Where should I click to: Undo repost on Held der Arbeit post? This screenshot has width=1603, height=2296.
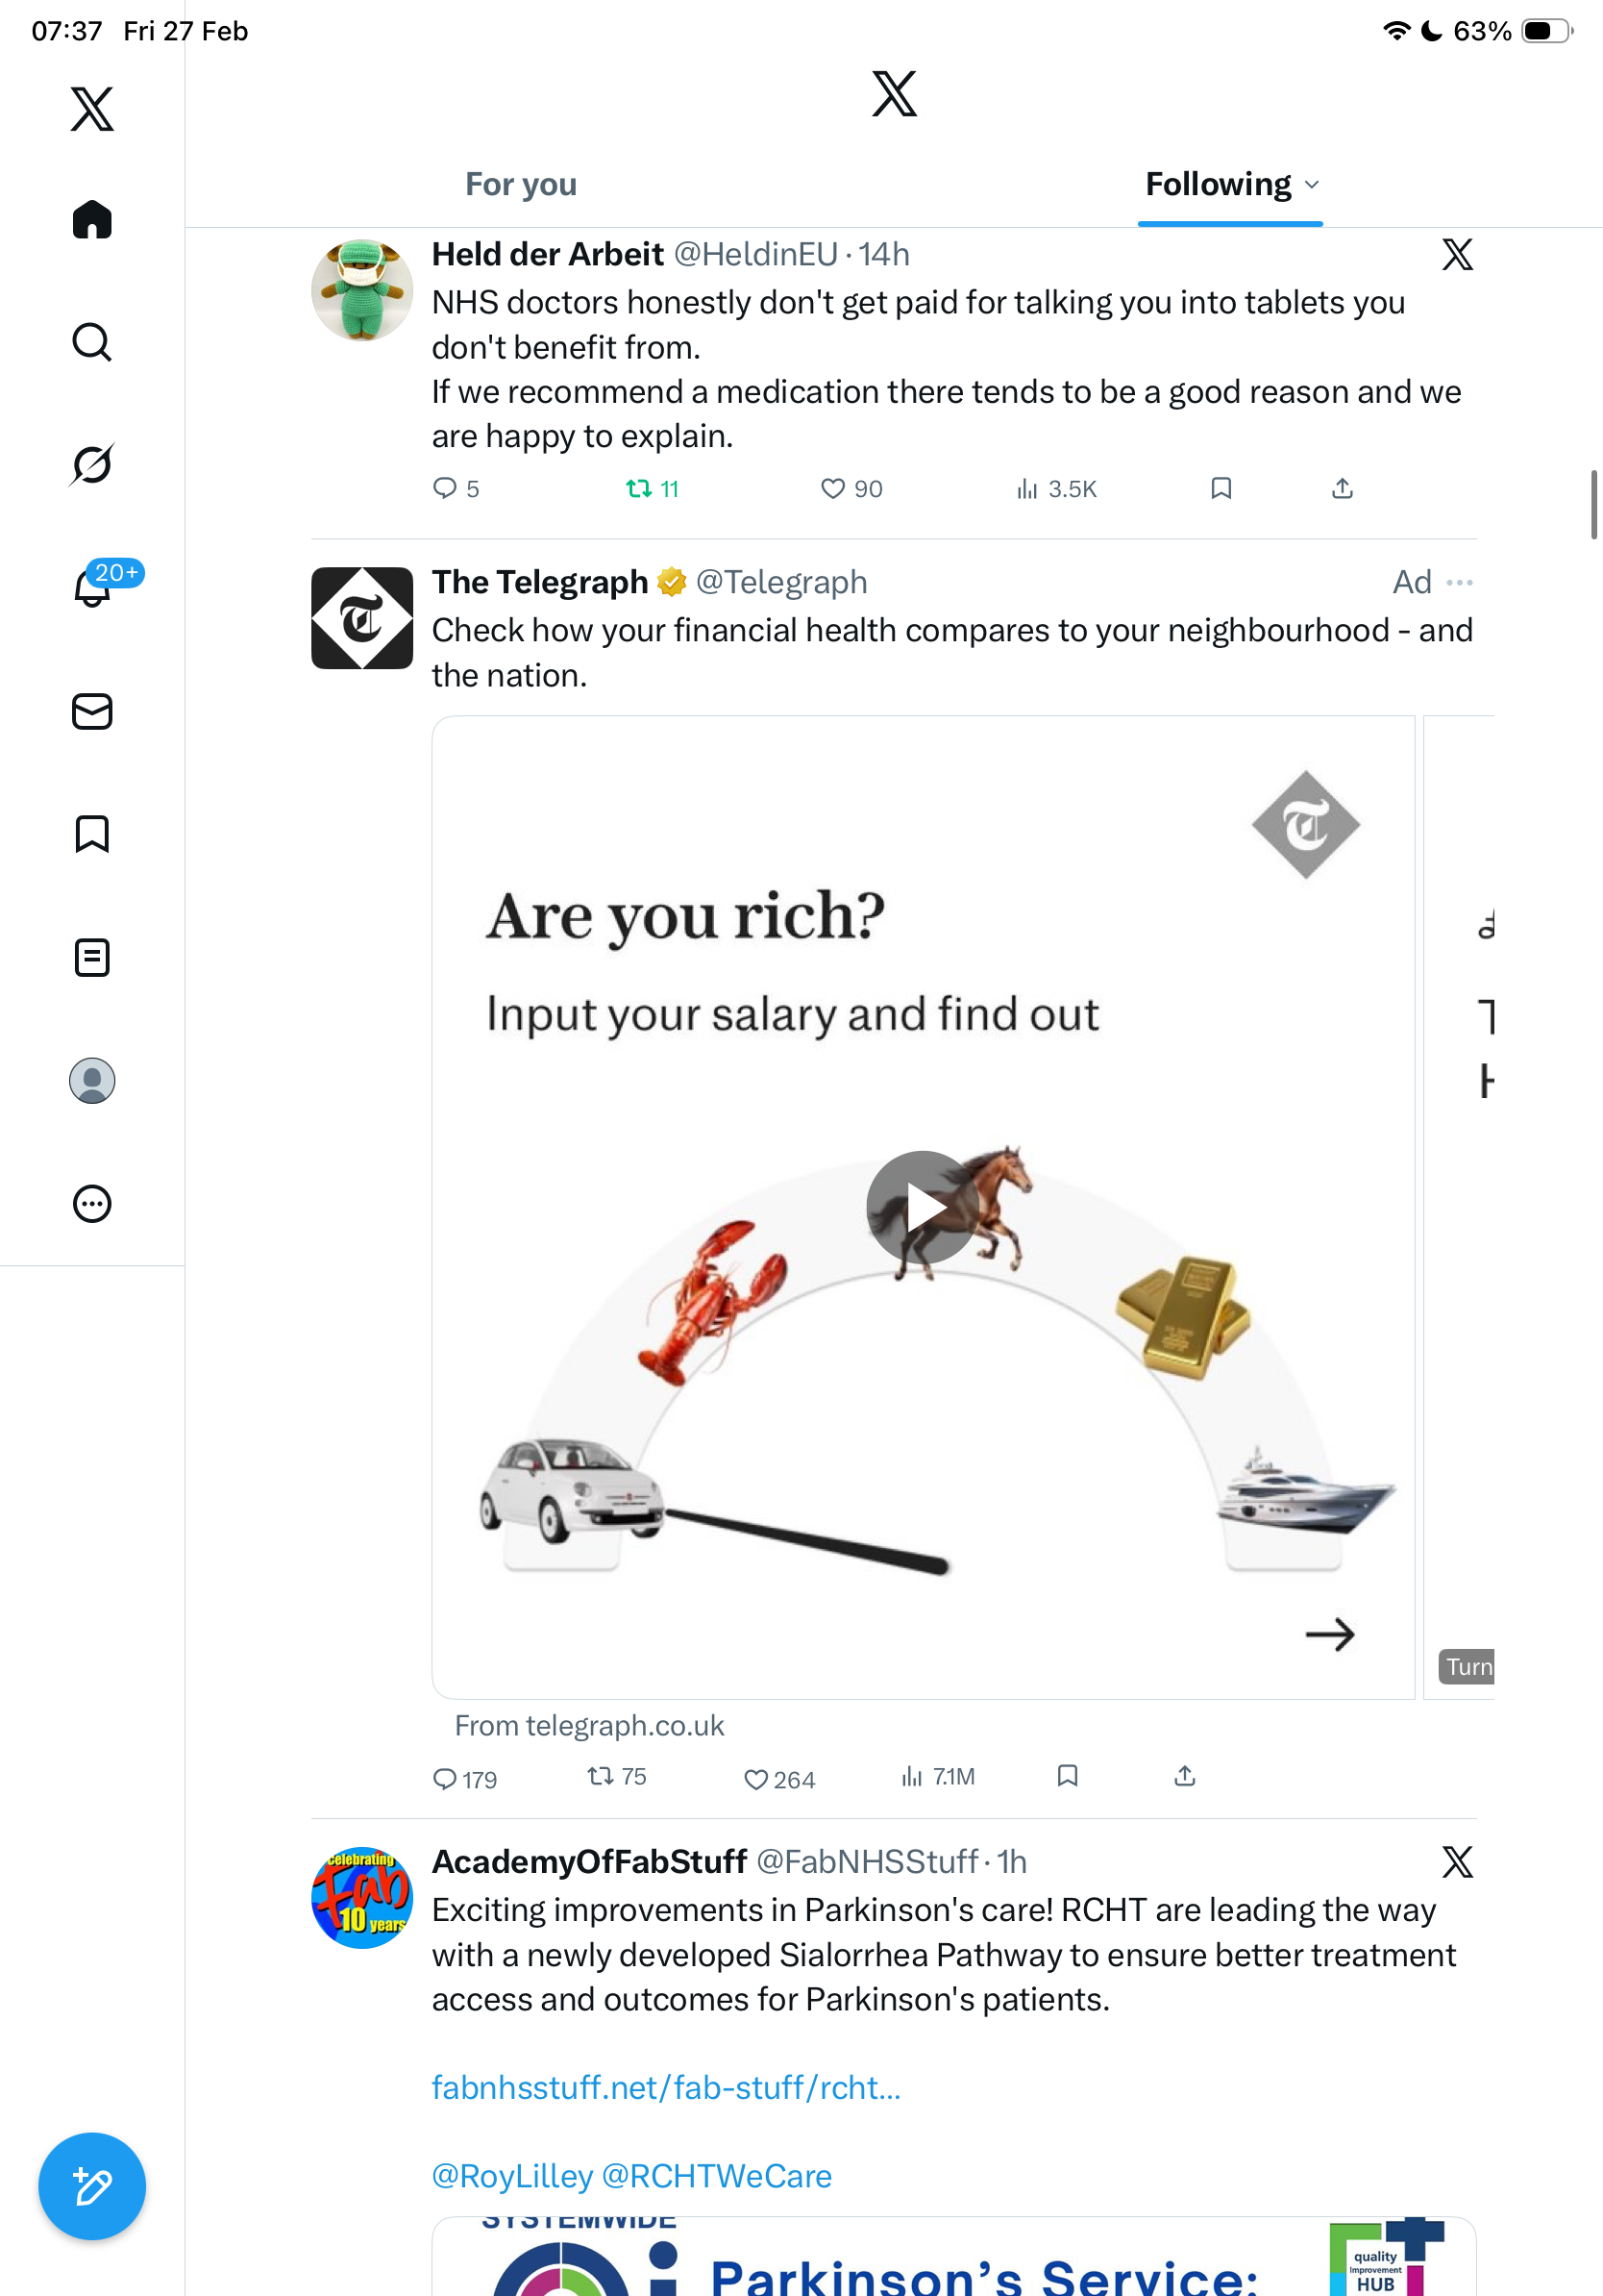pyautogui.click(x=638, y=489)
